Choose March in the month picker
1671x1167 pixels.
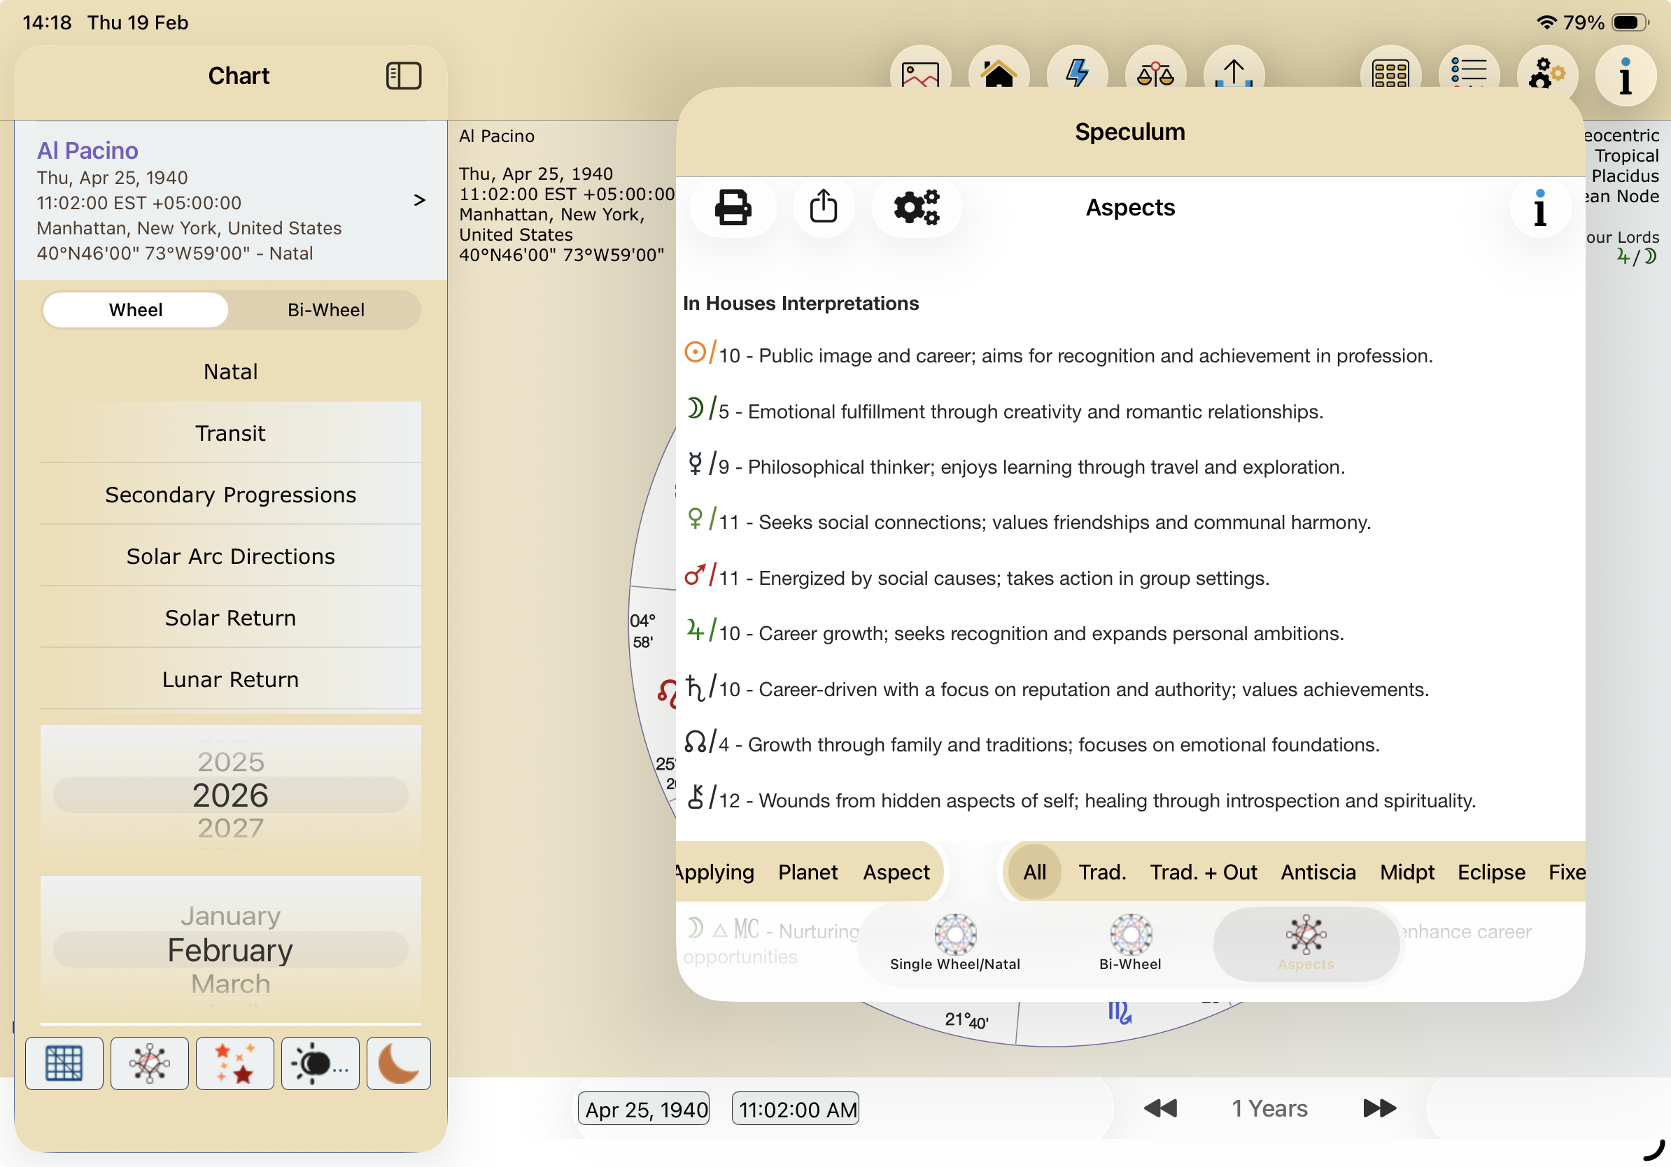click(230, 984)
